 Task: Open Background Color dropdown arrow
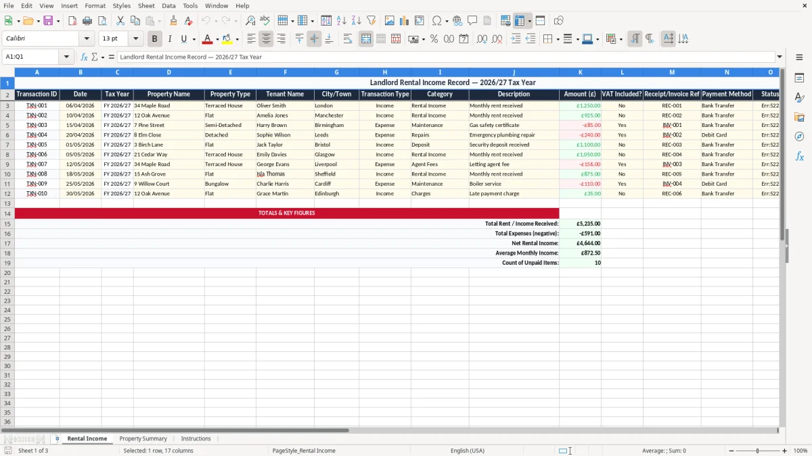pos(237,39)
